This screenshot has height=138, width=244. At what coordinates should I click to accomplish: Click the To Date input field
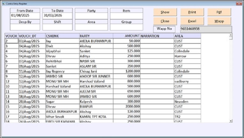[x=57, y=16]
